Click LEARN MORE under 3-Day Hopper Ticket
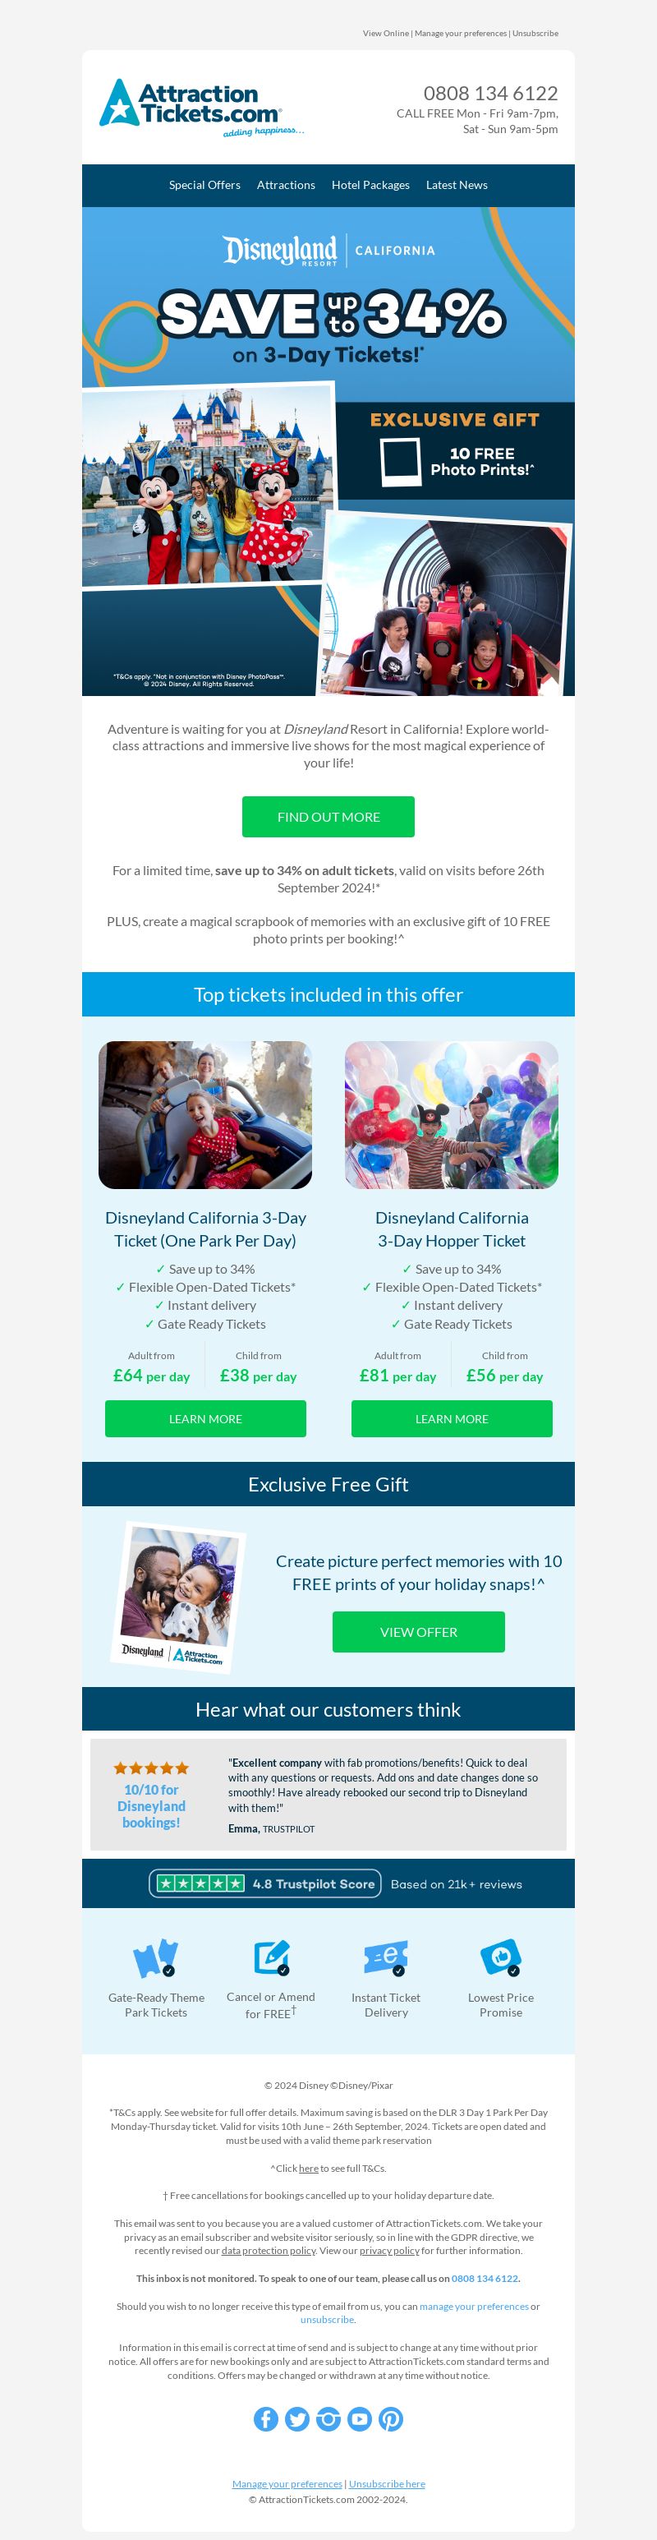This screenshot has width=657, height=2540. pos(451,1419)
